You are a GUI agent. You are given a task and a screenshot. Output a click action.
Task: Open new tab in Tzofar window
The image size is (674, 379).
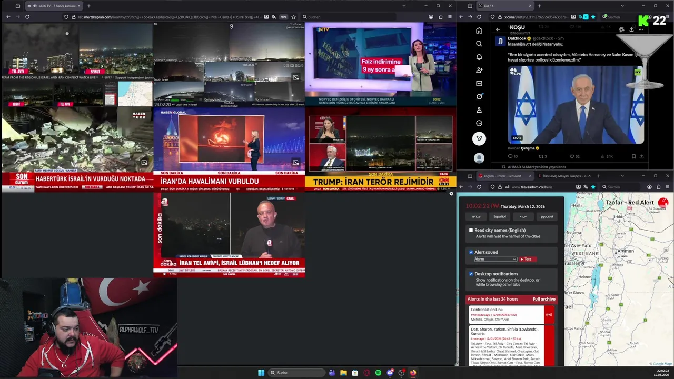click(x=598, y=176)
